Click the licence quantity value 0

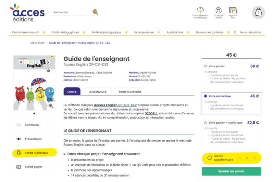(x=247, y=158)
